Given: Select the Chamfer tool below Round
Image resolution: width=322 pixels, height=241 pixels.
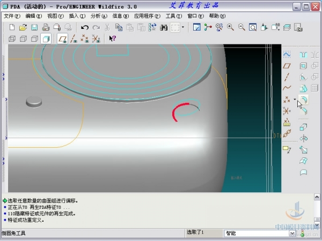Looking at the screenshot, I should (303, 111).
